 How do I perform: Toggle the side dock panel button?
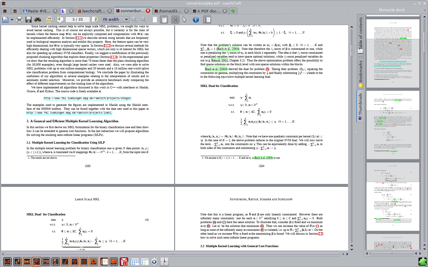click(x=207, y=20)
